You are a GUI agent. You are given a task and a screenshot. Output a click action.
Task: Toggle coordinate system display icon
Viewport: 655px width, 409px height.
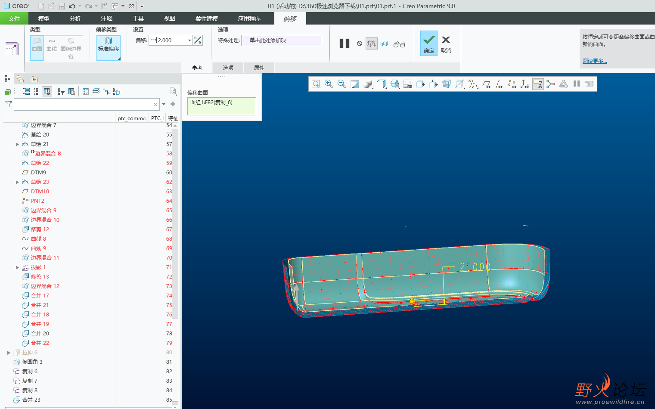point(525,84)
